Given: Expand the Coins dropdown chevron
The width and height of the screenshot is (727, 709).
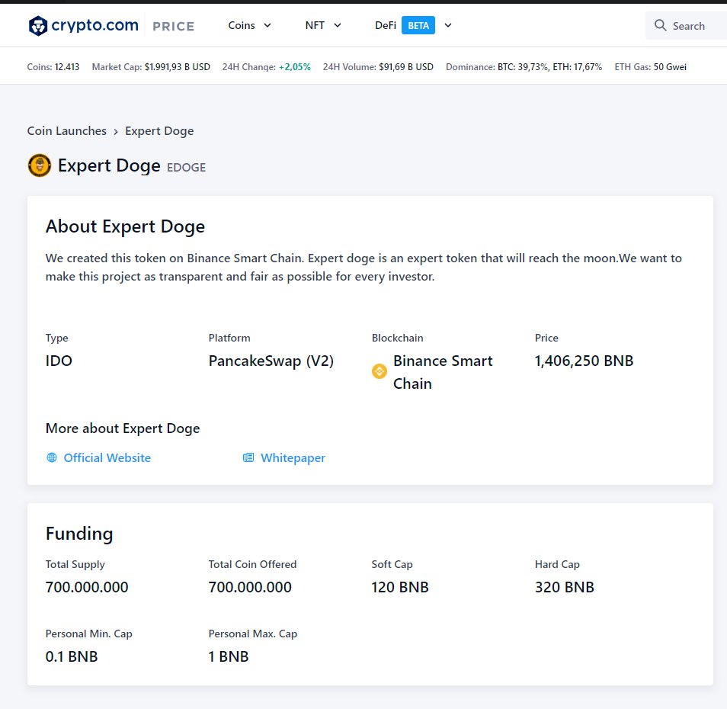Looking at the screenshot, I should (267, 25).
